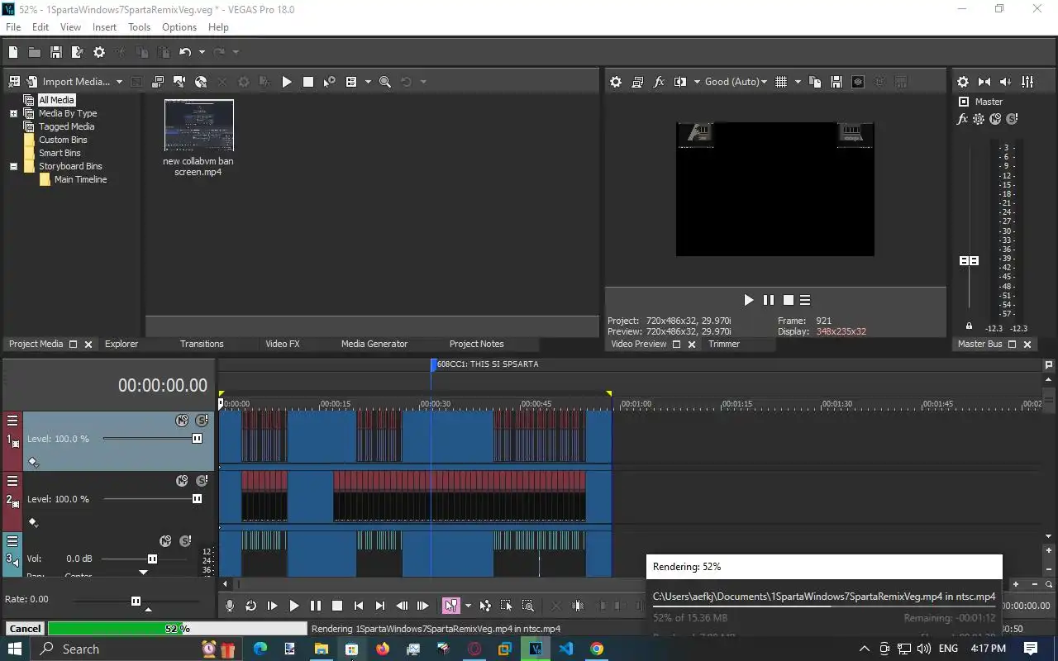This screenshot has width=1058, height=661.
Task: Adjust the Master bus volume fader
Action: (969, 260)
